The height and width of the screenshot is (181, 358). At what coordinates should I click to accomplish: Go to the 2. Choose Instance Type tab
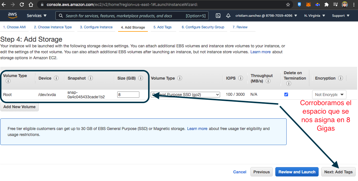tap(53, 27)
